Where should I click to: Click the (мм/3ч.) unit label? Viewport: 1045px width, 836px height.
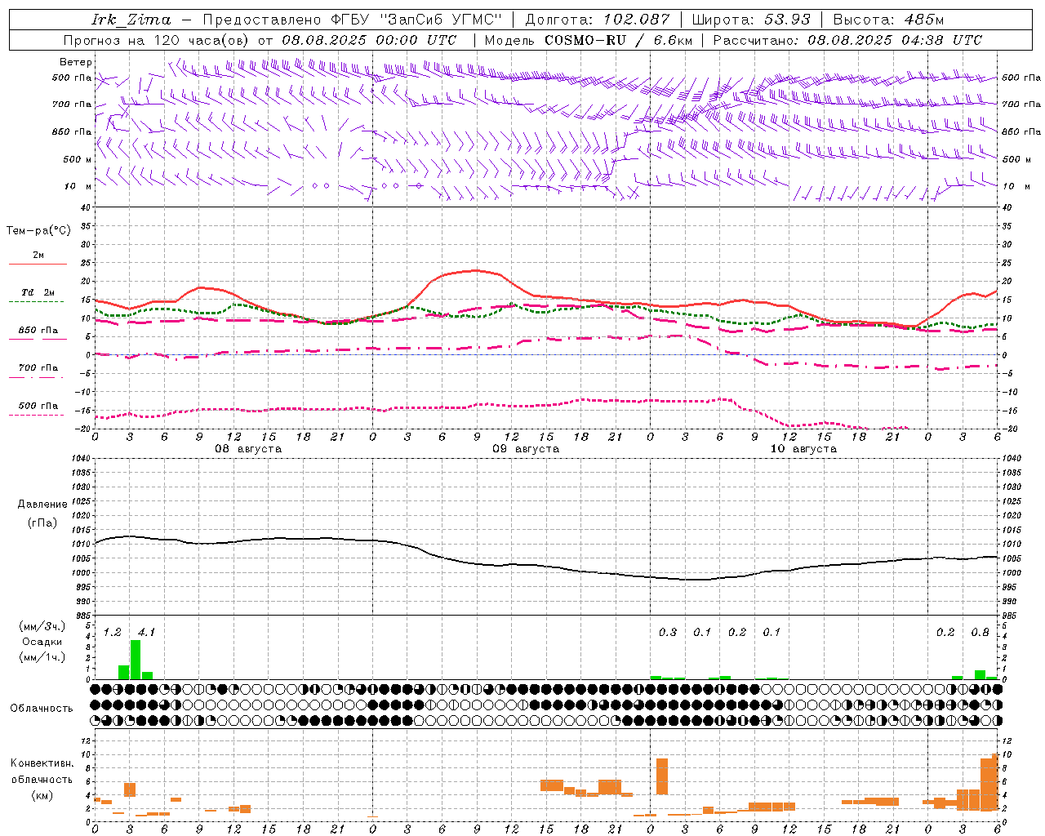point(42,626)
